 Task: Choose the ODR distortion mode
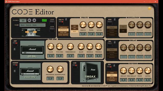[75, 29]
